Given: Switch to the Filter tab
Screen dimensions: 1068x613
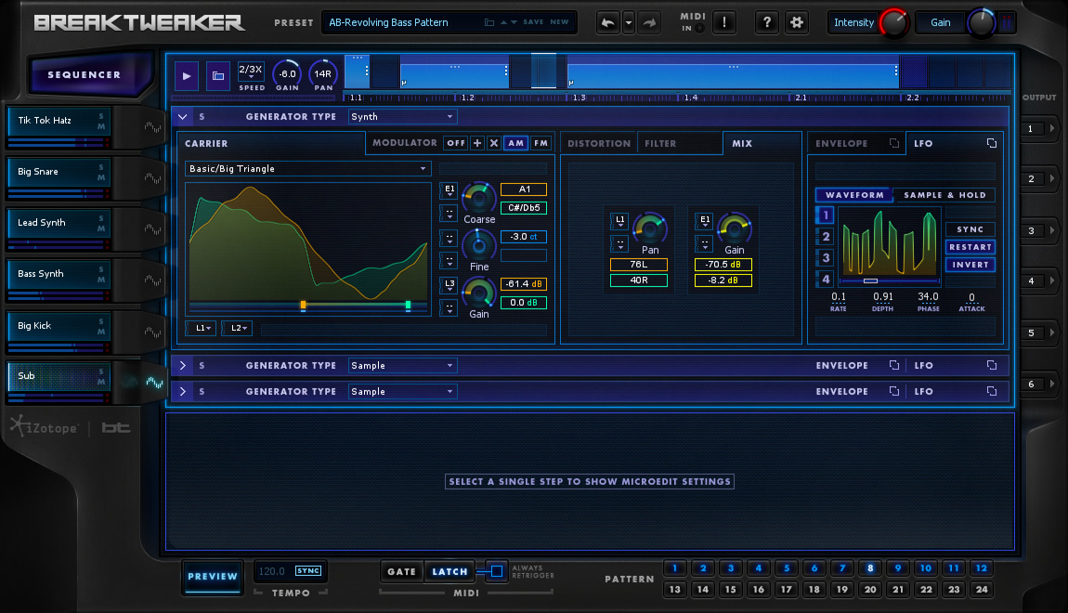Looking at the screenshot, I should click(x=660, y=144).
